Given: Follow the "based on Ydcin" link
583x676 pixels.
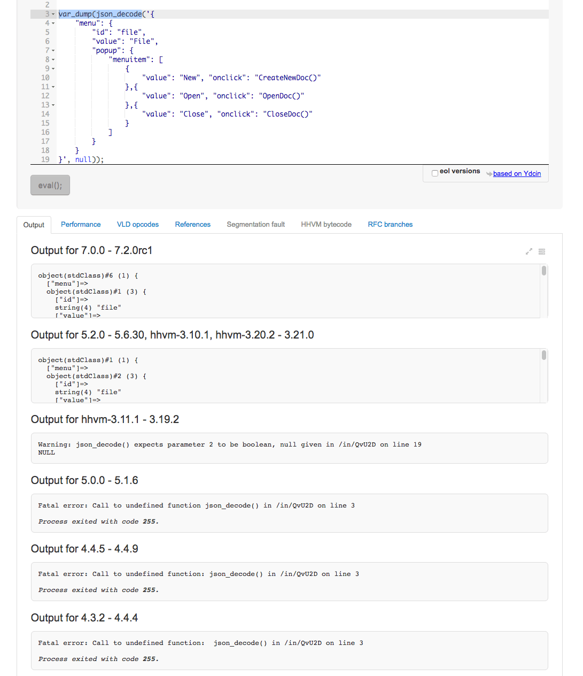Looking at the screenshot, I should [517, 173].
